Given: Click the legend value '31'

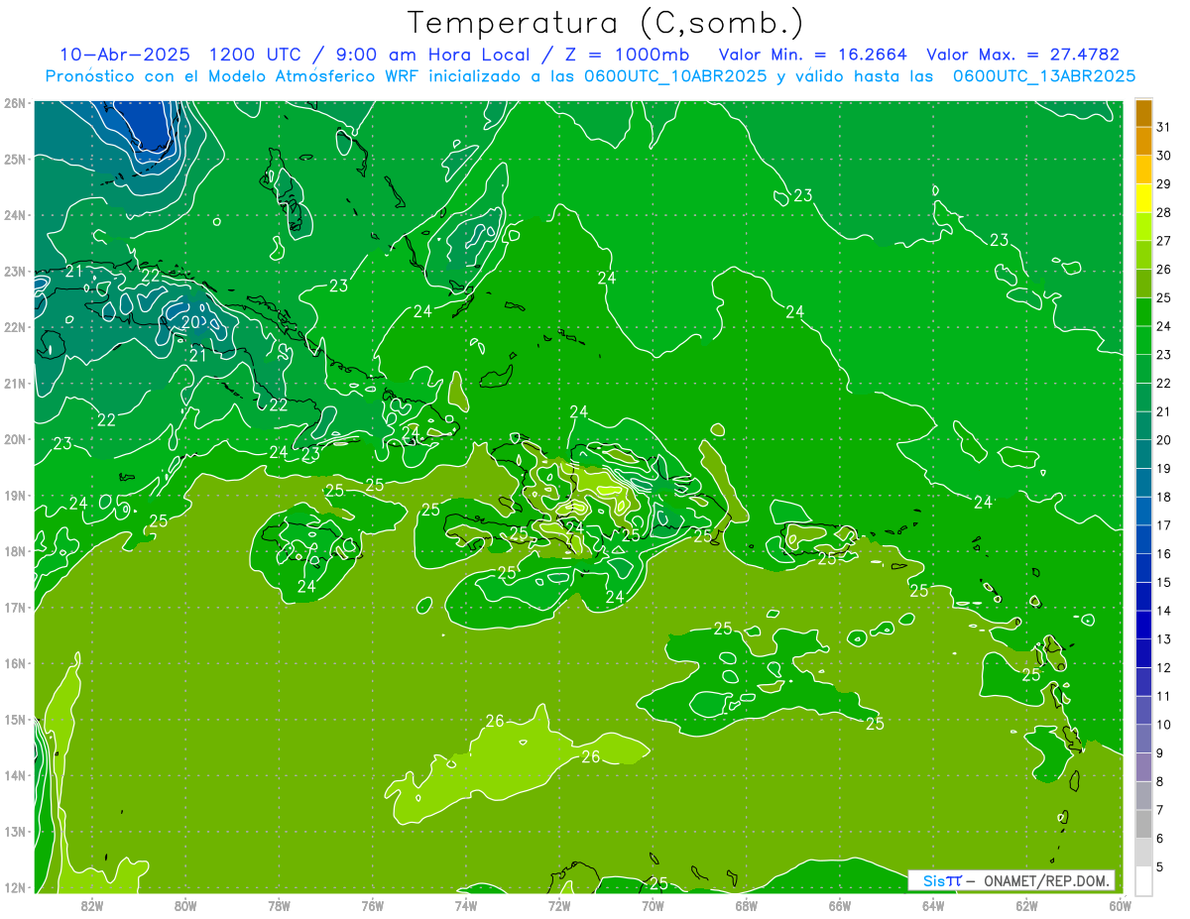Looking at the screenshot, I should tap(1163, 126).
